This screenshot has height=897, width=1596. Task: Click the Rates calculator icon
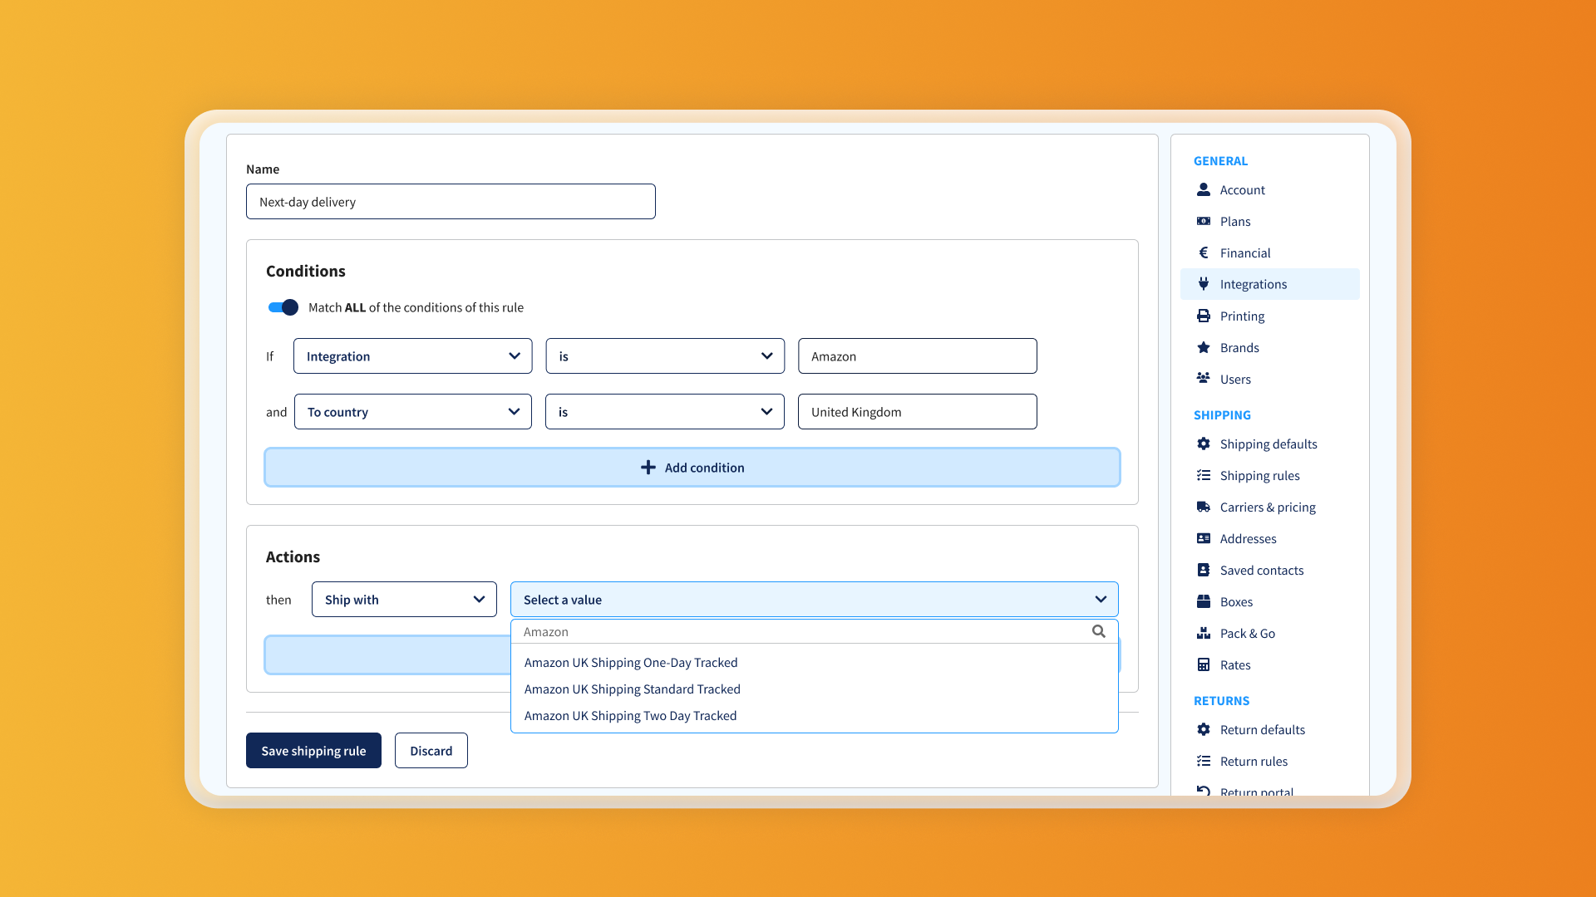pos(1203,664)
